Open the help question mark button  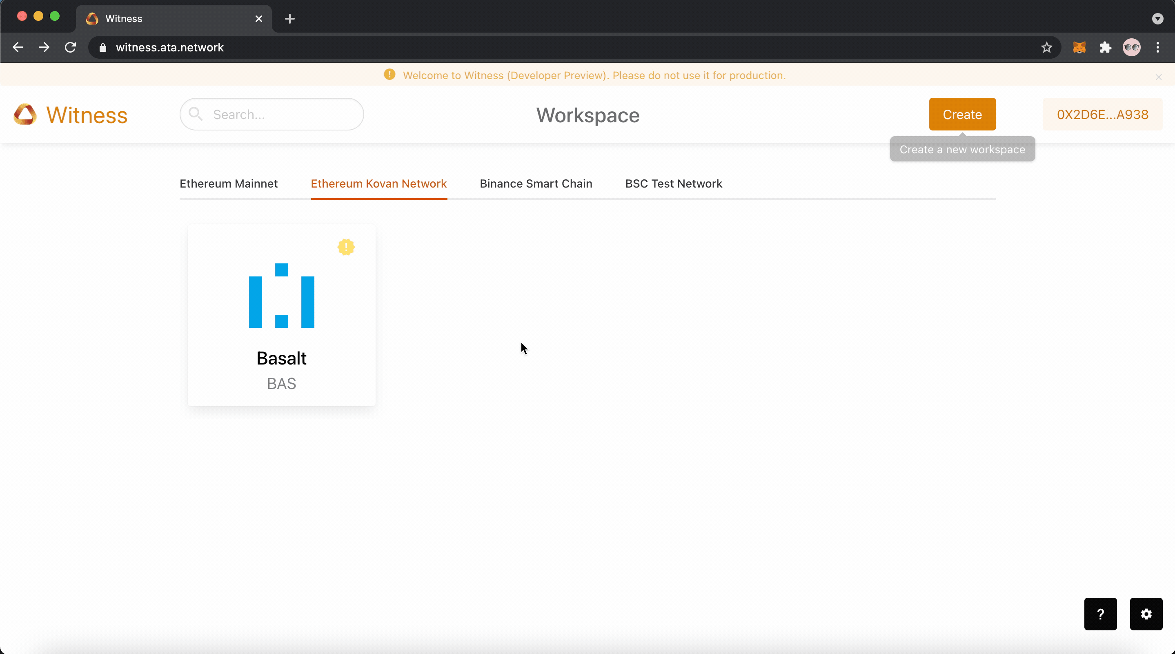(1100, 614)
